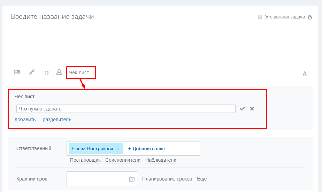
Task: Click the attach file icon
Action: coord(17,72)
